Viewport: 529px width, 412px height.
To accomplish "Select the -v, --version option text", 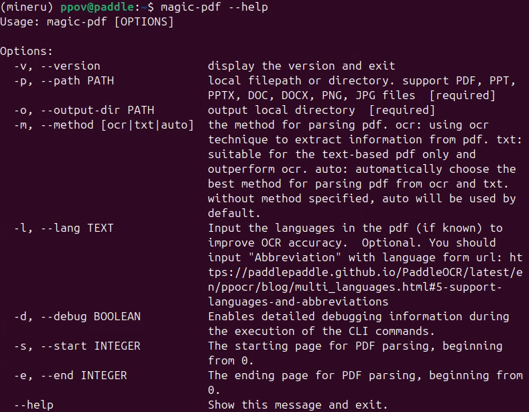I will 57,66.
